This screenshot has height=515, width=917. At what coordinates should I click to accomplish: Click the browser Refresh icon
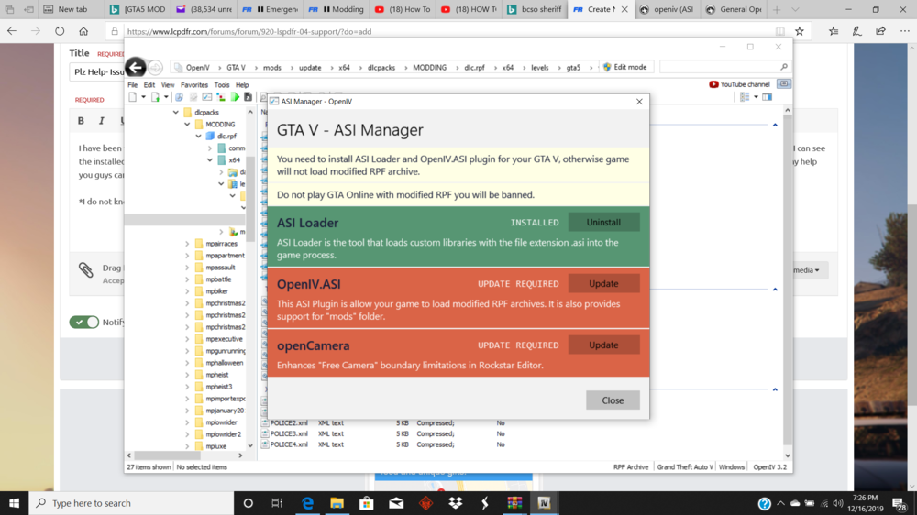pos(60,31)
